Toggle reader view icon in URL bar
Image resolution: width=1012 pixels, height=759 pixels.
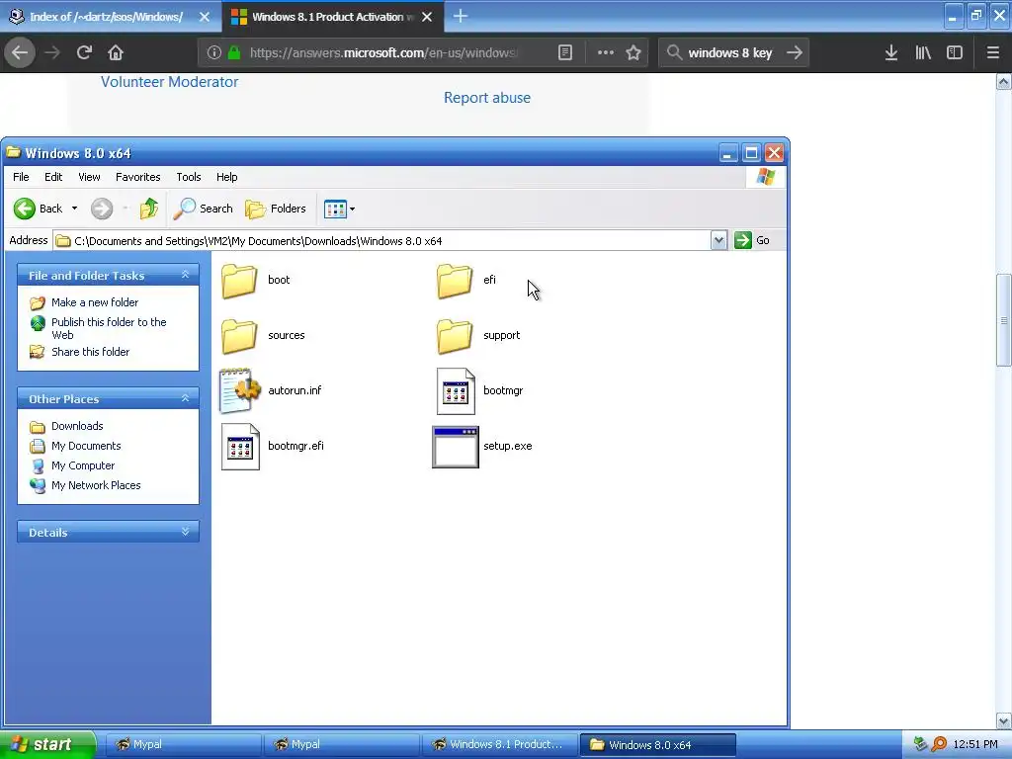(564, 53)
